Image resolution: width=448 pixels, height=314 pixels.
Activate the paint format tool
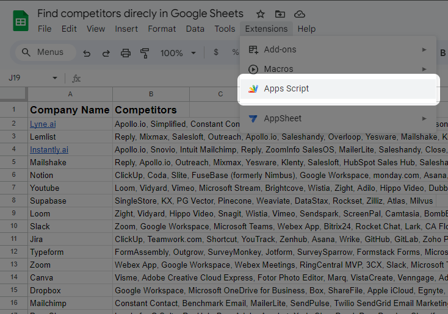[x=145, y=53]
